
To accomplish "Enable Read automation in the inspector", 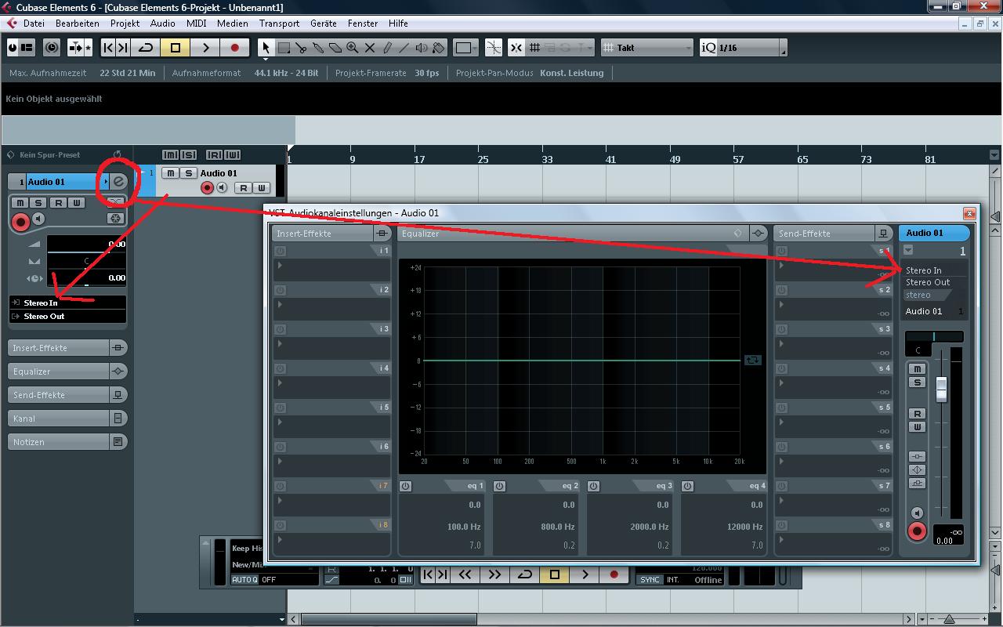I will (x=58, y=203).
